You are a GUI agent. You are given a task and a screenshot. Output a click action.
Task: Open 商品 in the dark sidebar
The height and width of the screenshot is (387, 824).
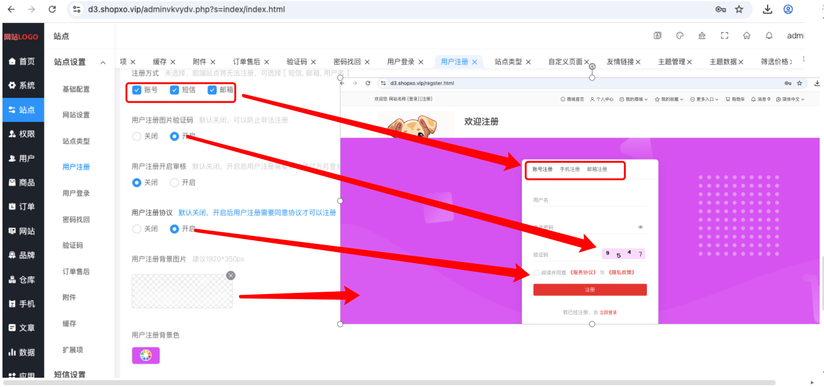[22, 183]
